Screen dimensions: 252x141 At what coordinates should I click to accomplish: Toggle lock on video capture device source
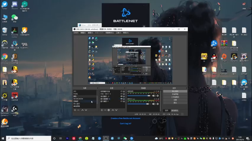(x=124, y=91)
